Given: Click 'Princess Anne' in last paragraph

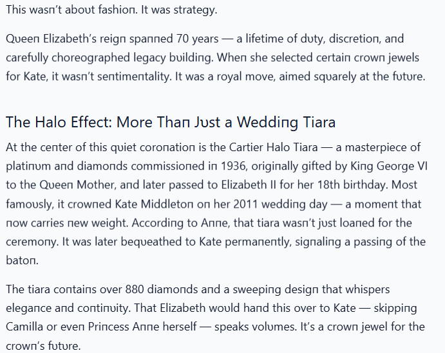Looking at the screenshot, I should (x=124, y=327).
